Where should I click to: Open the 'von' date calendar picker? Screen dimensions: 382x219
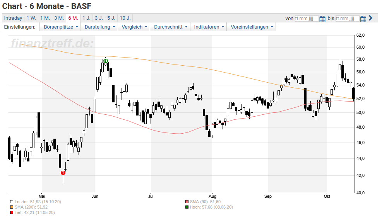click(322, 19)
